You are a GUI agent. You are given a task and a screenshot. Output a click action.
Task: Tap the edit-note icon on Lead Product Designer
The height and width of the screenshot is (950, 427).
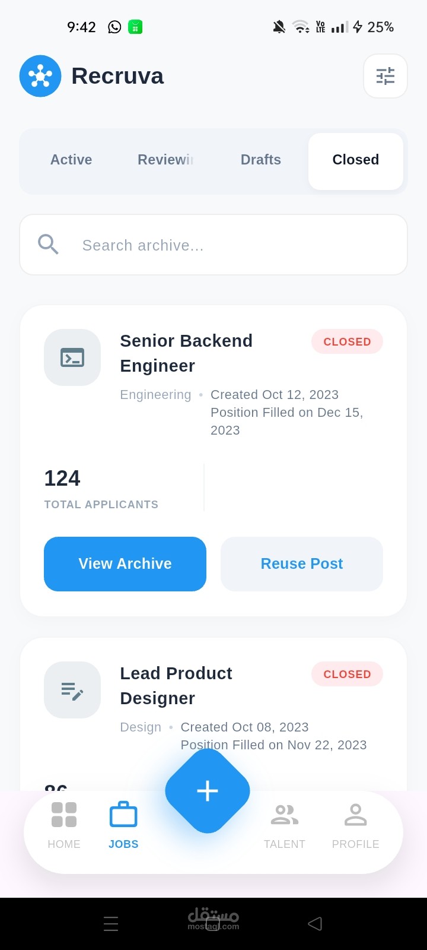[x=72, y=690]
